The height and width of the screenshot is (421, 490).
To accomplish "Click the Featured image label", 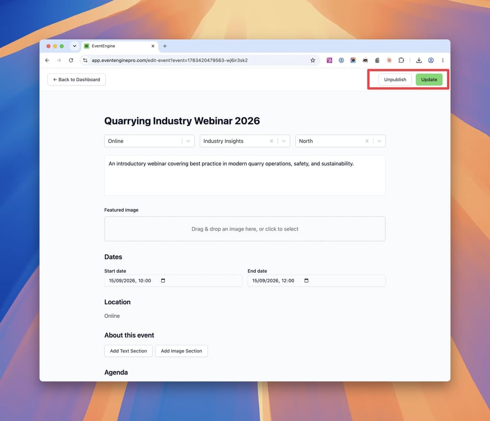I will point(121,210).
